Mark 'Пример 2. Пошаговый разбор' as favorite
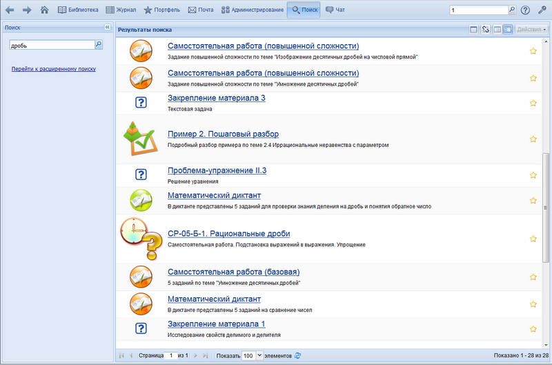Screen dimensions: 552x365 click(533, 139)
